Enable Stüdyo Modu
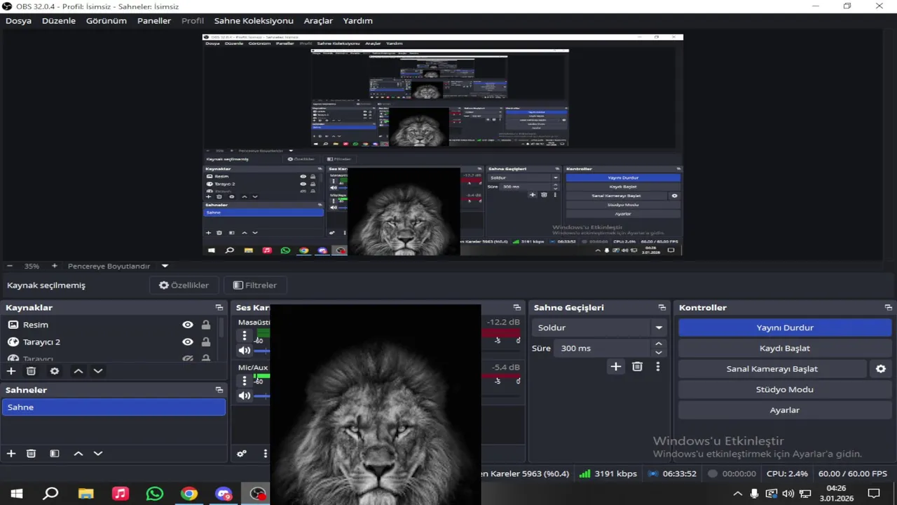This screenshot has width=897, height=505. click(785, 389)
